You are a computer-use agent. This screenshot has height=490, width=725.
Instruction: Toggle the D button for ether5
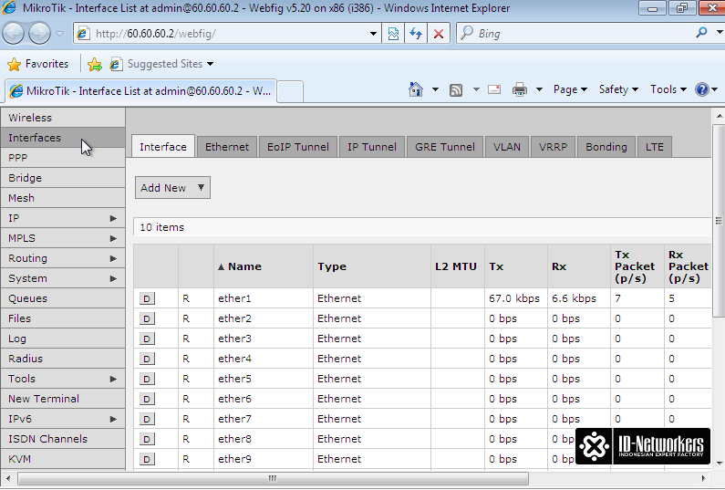(x=147, y=379)
